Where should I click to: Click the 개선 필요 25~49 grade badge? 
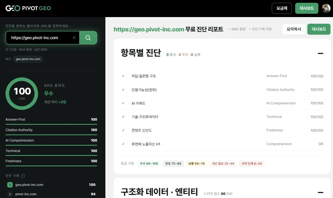(x=223, y=164)
